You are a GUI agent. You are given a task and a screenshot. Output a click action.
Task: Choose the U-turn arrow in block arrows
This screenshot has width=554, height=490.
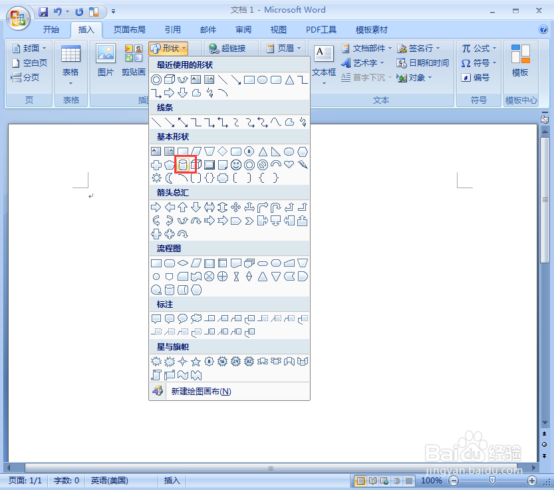point(275,207)
